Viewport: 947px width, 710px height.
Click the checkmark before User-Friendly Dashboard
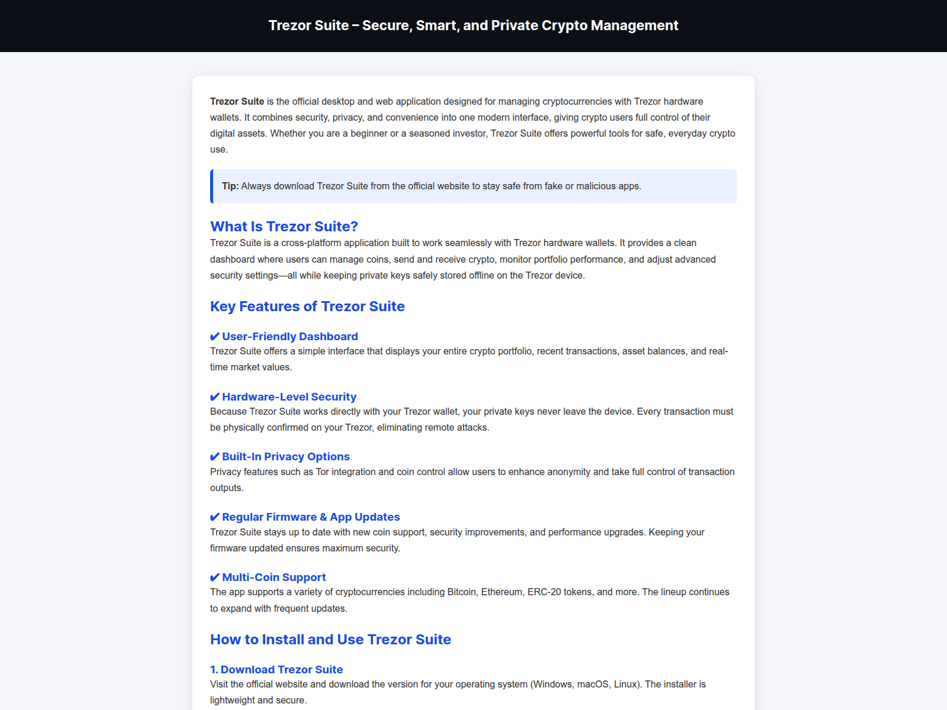(215, 337)
